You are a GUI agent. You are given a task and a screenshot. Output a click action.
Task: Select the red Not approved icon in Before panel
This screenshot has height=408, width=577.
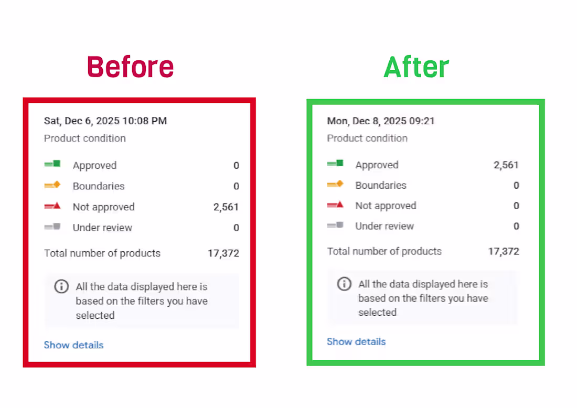pyautogui.click(x=52, y=205)
